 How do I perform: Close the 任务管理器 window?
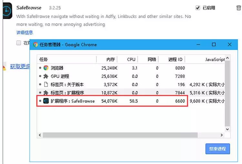[229, 45]
